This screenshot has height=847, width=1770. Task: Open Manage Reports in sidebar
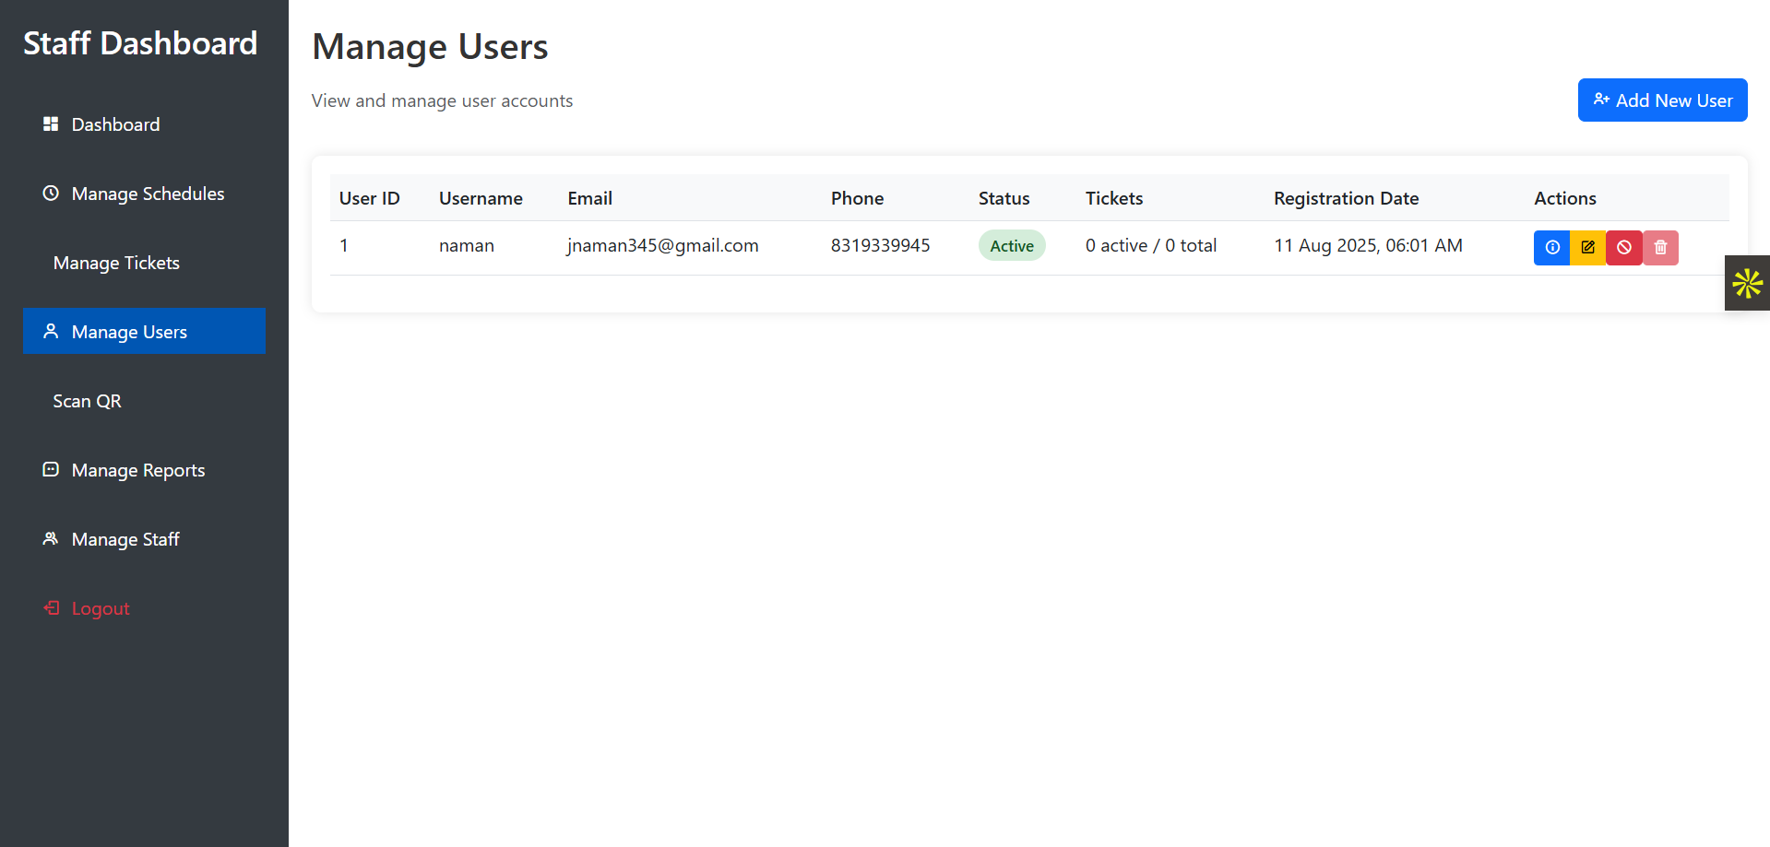(144, 470)
